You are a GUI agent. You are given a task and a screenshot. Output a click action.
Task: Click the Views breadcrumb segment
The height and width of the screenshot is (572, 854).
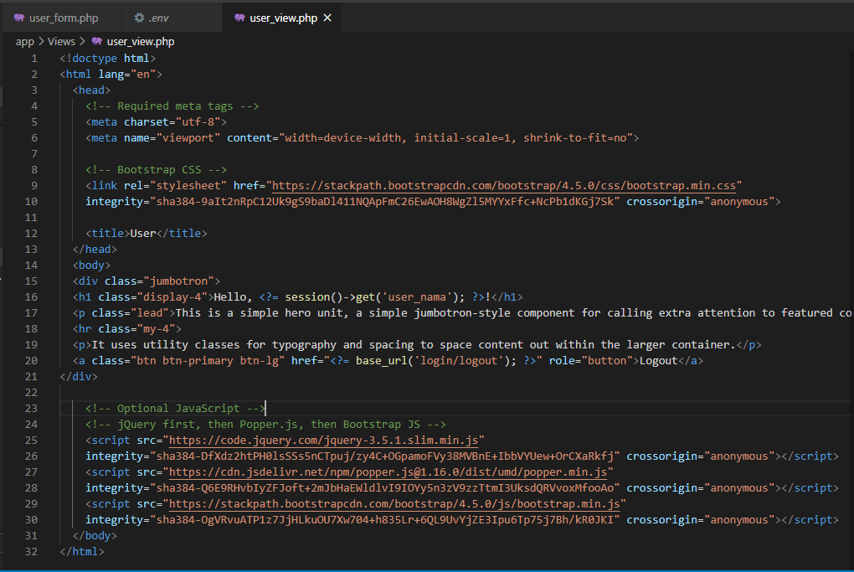(x=61, y=41)
